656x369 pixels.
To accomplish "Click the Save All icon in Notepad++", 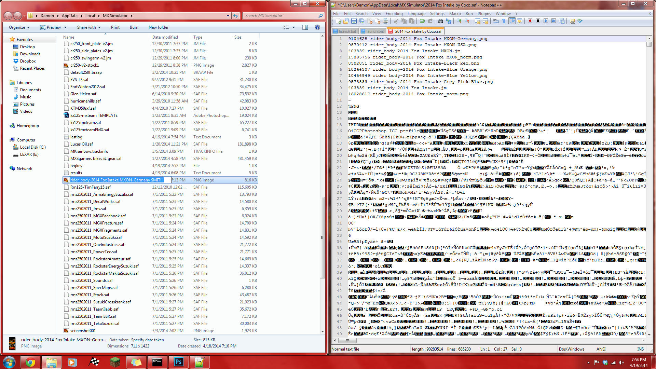I will point(362,21).
